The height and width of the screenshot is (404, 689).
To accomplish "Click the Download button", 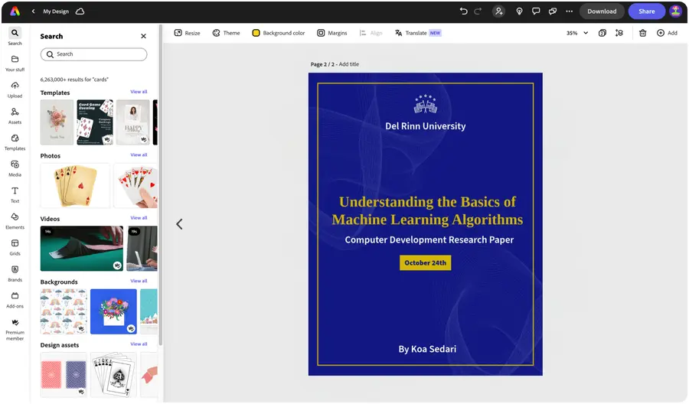I will [602, 11].
